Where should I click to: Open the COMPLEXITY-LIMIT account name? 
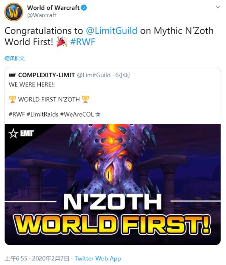tap(46, 75)
